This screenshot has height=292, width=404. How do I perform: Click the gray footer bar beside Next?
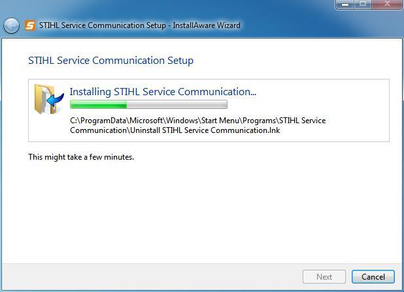(152, 276)
